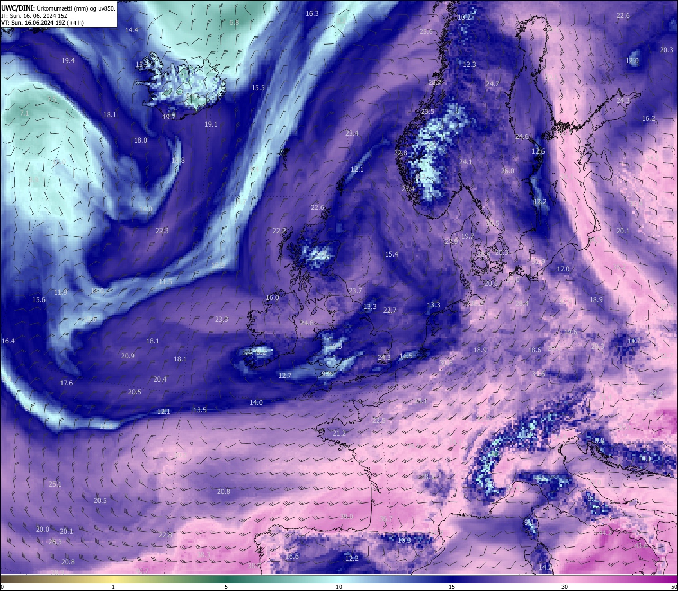Click the 19.1 value southeast of Iceland

[x=211, y=124]
